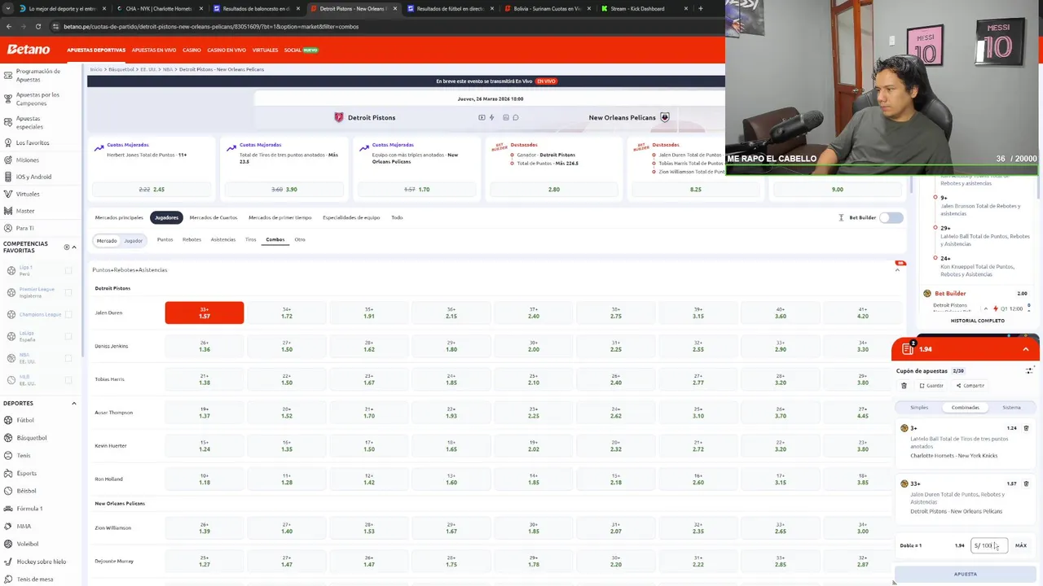Collapse the Competencias Favoritas section
The width and height of the screenshot is (1043, 586).
coord(74,247)
